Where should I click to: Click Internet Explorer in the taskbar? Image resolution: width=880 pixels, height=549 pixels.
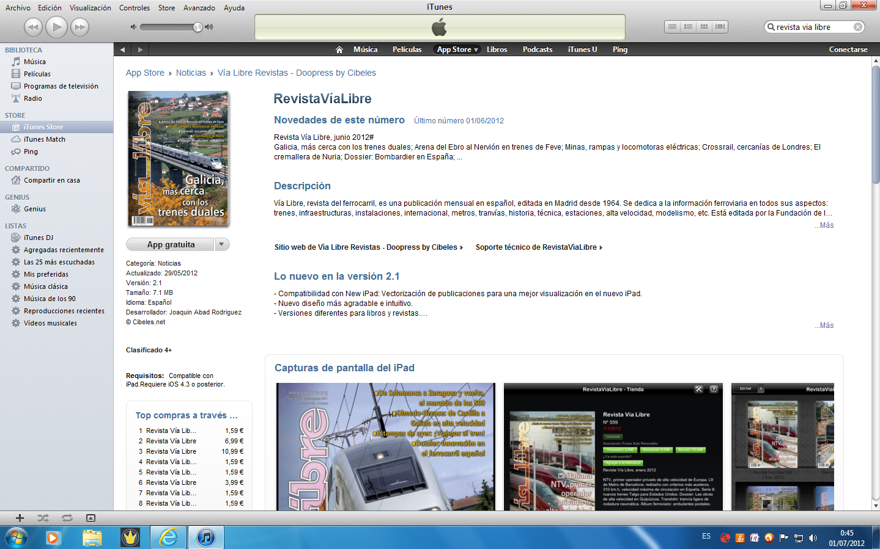coord(168,537)
